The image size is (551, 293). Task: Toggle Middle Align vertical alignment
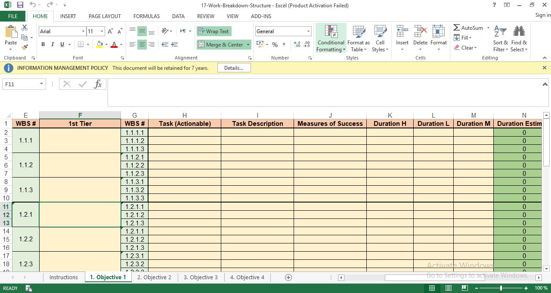(x=142, y=31)
